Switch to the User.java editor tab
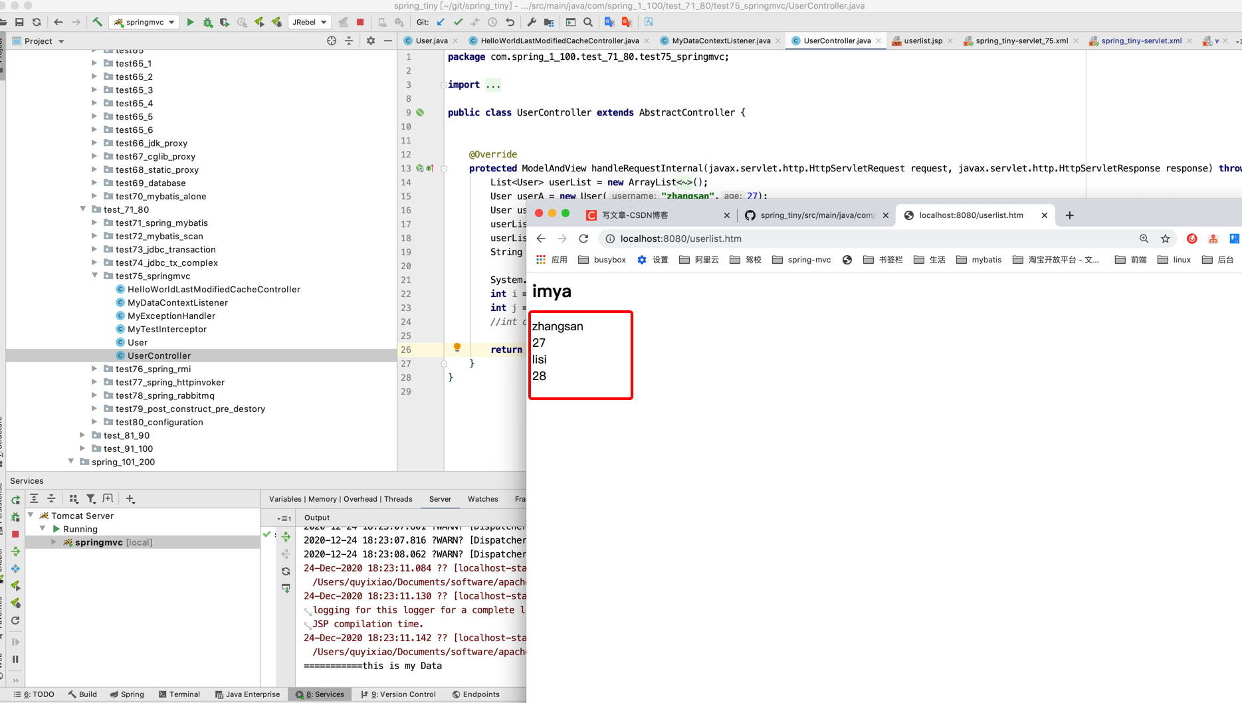 pos(431,41)
